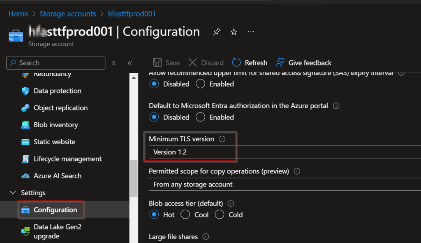Click the Azure AI Search cloud icon
This screenshot has width=421, height=243.
coord(25,176)
